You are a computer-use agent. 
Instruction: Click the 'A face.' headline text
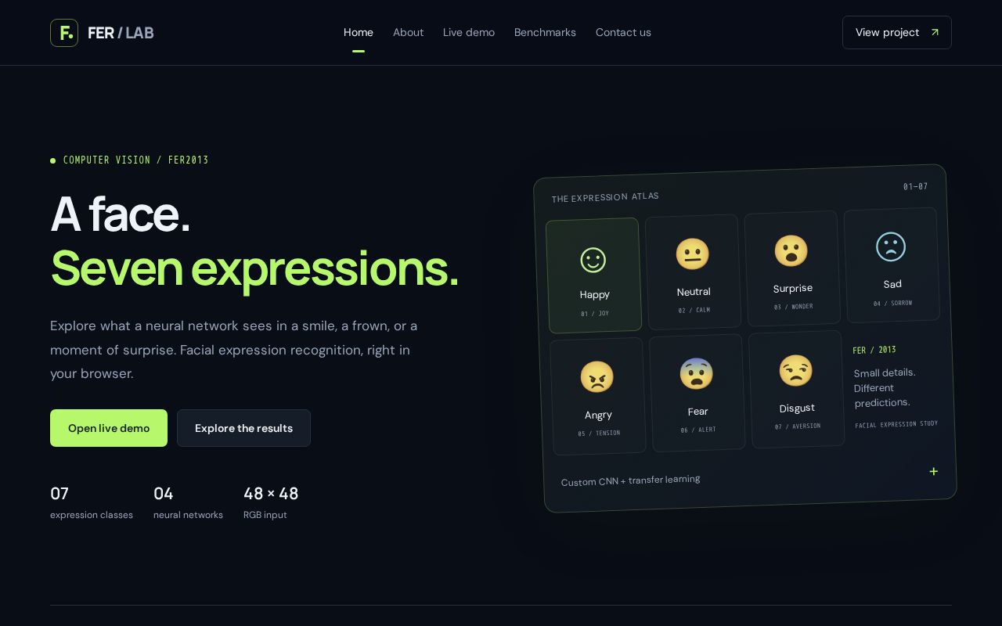click(121, 214)
